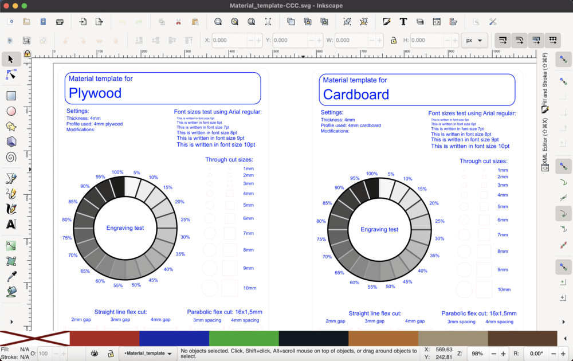
Task: Select the Star and polygon tool
Action: click(x=11, y=127)
